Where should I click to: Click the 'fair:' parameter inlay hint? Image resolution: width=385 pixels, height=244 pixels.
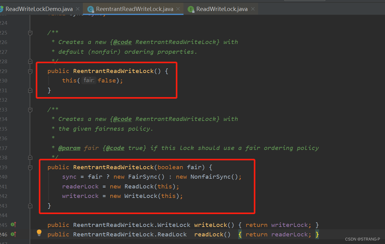point(88,81)
